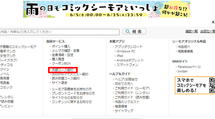Visit the Facebookページ link
This screenshot has height=119, width=215.
pos(189,67)
